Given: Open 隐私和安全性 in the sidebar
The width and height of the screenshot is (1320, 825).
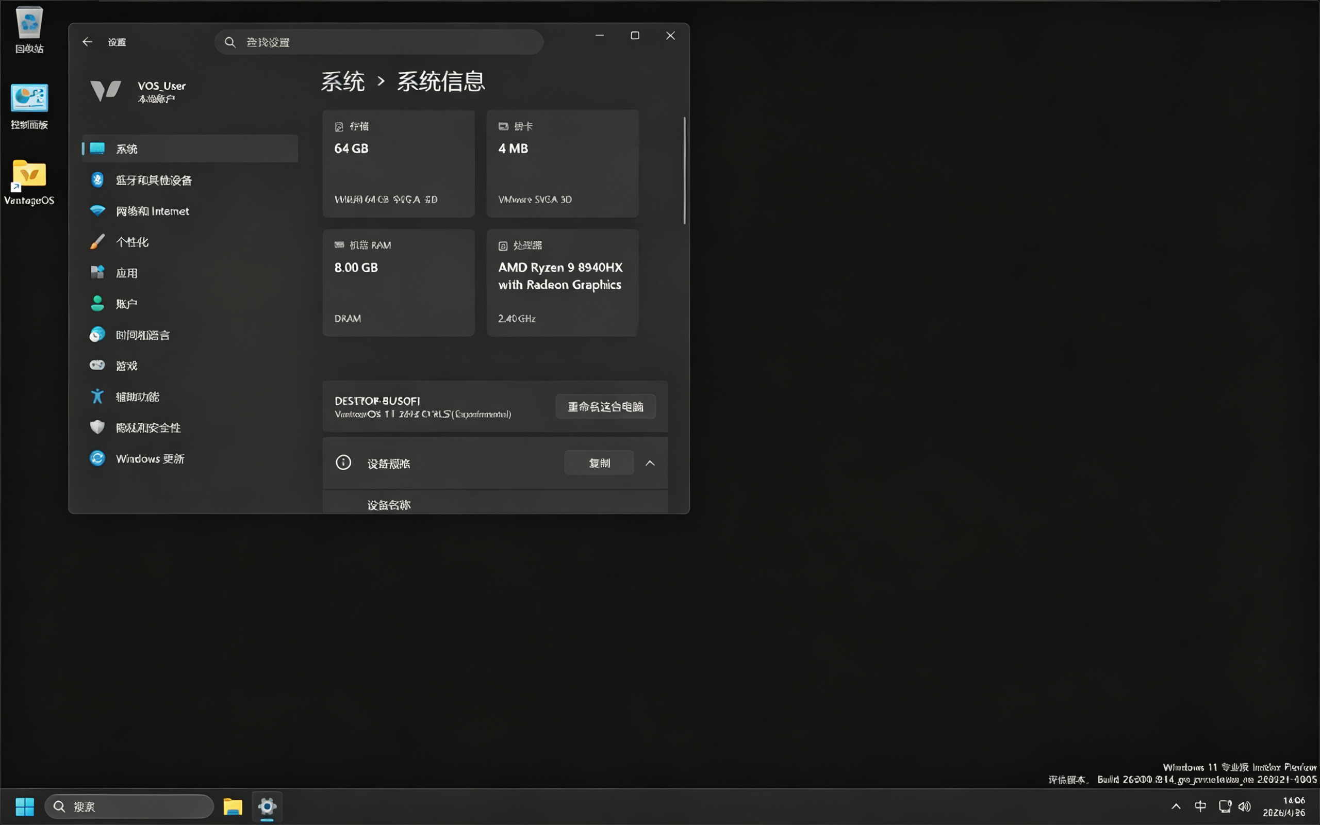Looking at the screenshot, I should [x=190, y=427].
